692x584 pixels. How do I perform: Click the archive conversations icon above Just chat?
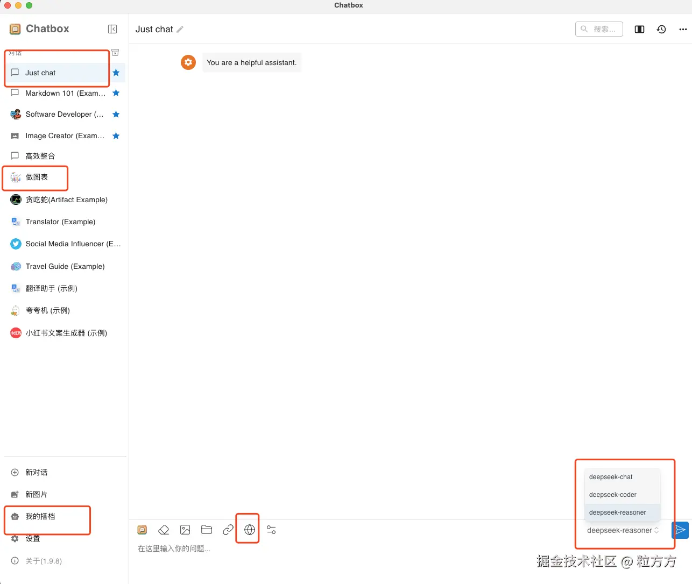point(115,53)
